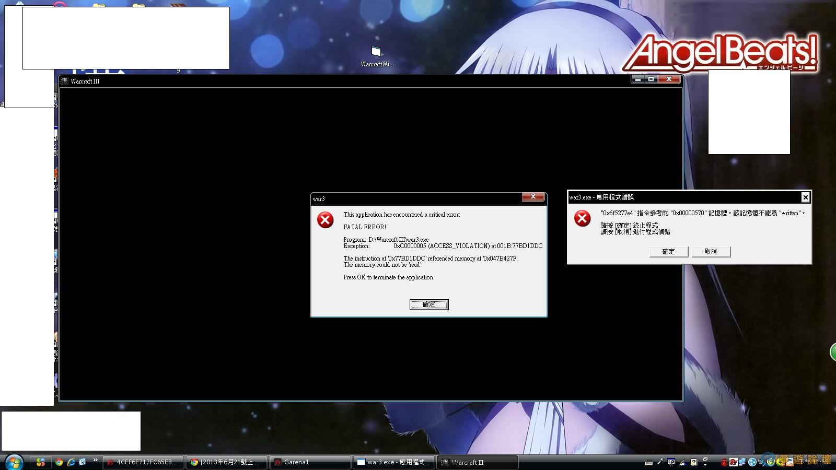Image resolution: width=836 pixels, height=470 pixels.
Task: Close the war3.exe 應用程式錯誤 dialog
Action: (805, 197)
